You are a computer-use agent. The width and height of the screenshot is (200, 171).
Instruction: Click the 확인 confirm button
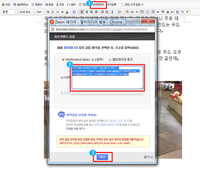point(102,157)
